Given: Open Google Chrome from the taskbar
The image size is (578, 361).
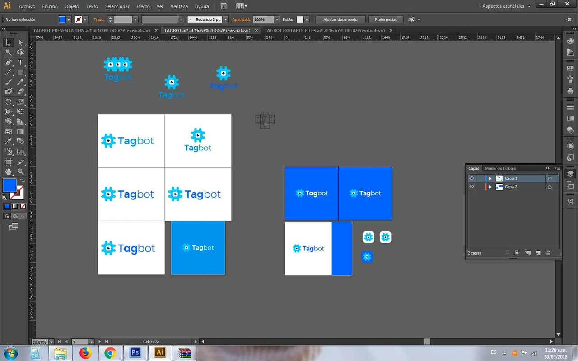Looking at the screenshot, I should pyautogui.click(x=110, y=352).
